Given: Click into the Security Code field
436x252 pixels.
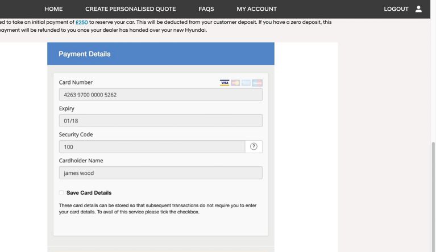Looking at the screenshot, I should coord(152,146).
